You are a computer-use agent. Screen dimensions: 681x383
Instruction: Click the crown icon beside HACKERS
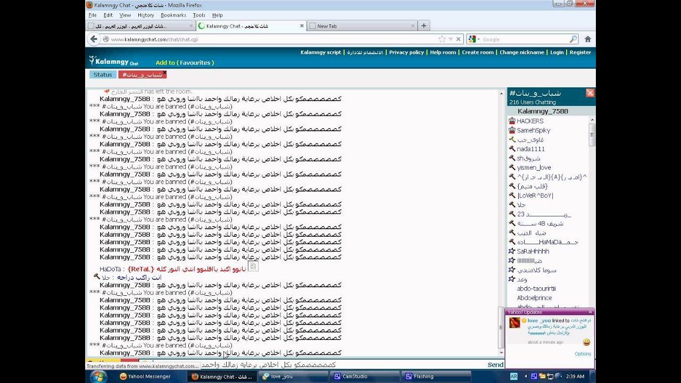coord(512,121)
